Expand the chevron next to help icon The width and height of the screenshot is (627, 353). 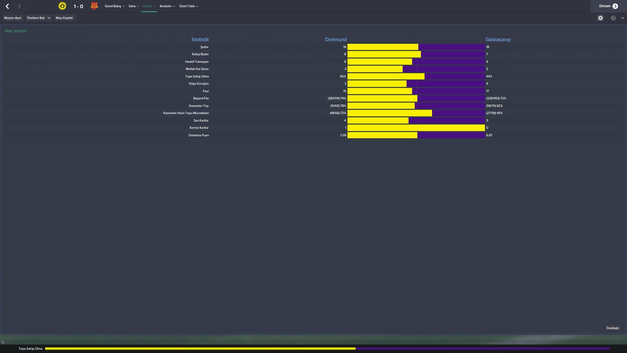coord(622,18)
